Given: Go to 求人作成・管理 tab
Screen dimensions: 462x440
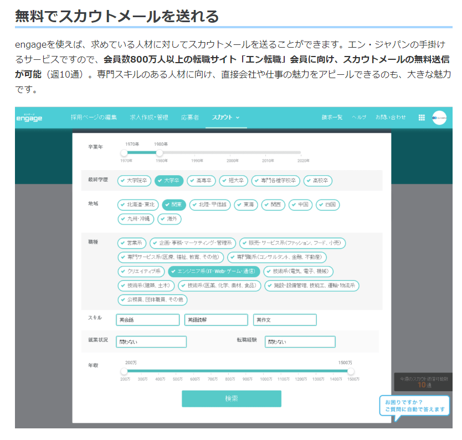Looking at the screenshot, I should tap(148, 117).
